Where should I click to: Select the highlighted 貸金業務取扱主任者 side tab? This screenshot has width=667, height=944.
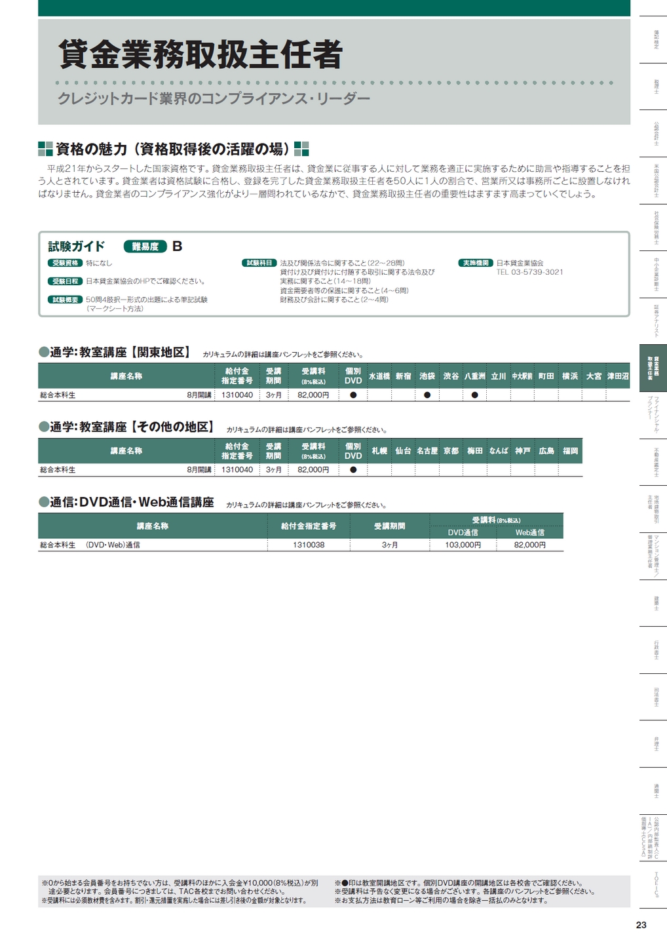tap(653, 368)
